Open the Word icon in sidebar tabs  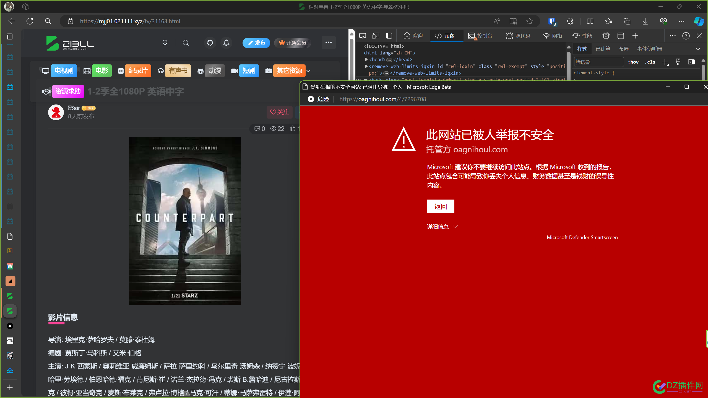(x=10, y=266)
